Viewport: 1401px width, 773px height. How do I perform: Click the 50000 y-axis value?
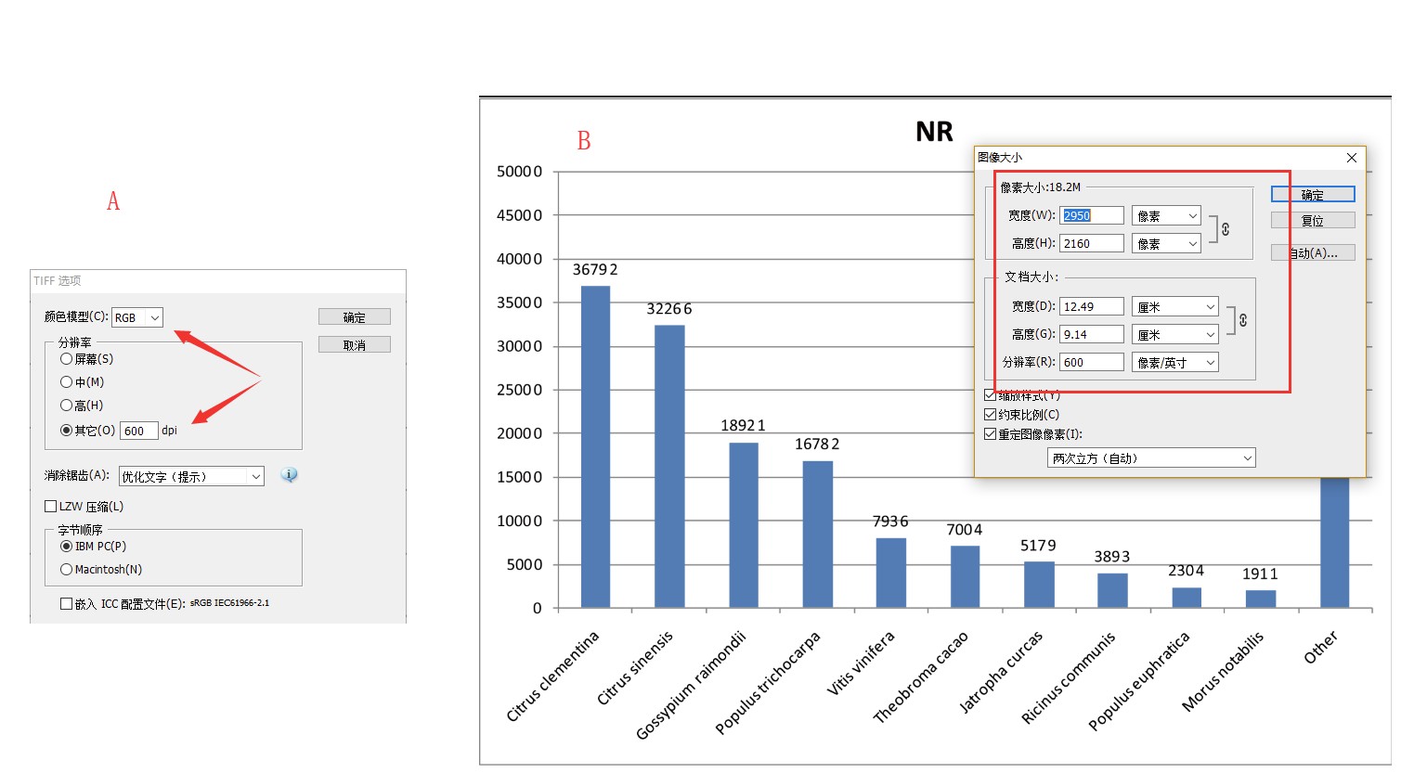(x=520, y=172)
